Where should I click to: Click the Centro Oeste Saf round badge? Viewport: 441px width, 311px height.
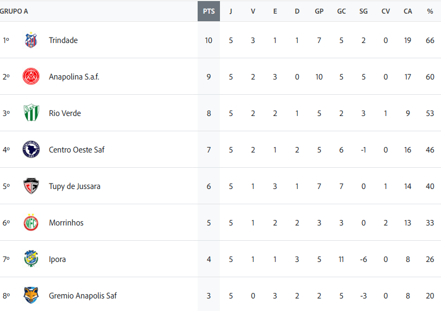point(31,150)
